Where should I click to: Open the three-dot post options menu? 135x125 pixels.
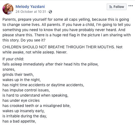(x=131, y=6)
